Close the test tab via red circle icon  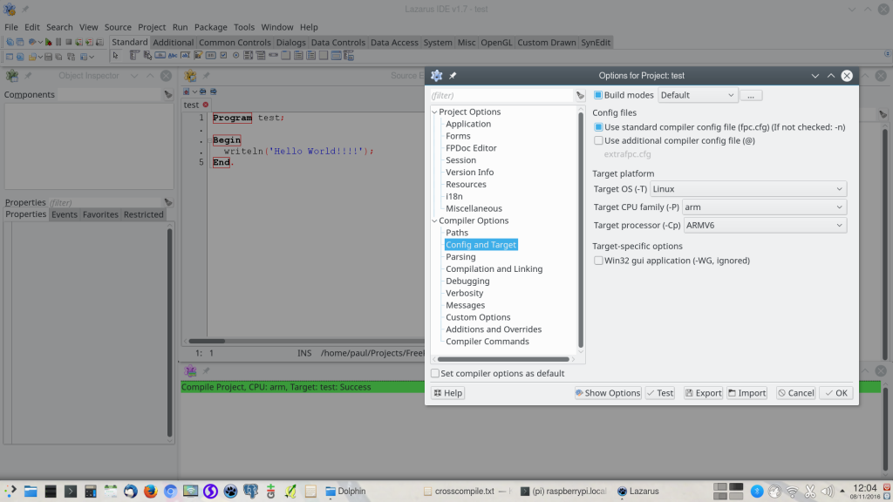206,105
